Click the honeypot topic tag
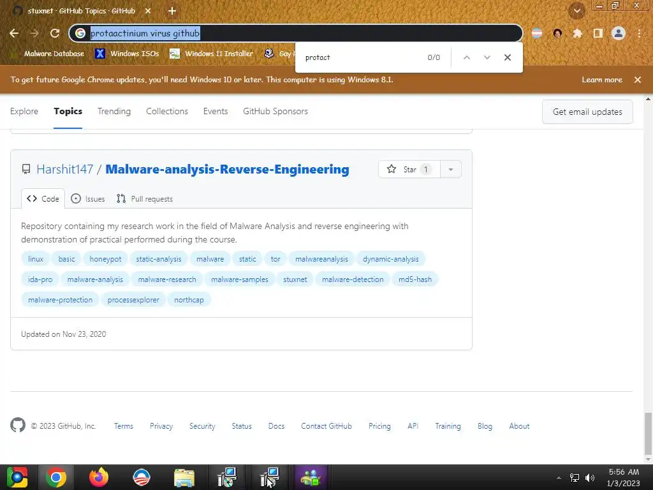The width and height of the screenshot is (653, 490). pos(105,259)
